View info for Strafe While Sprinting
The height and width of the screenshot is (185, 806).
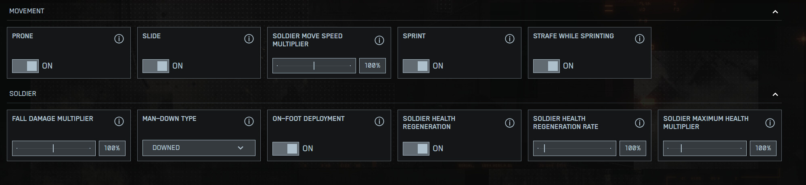(640, 39)
